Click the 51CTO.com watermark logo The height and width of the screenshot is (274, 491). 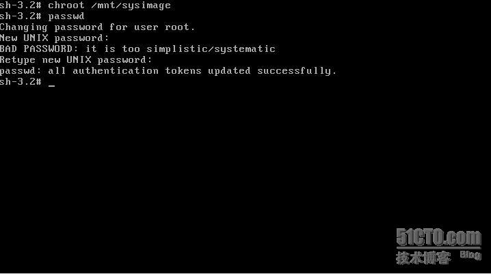click(438, 237)
